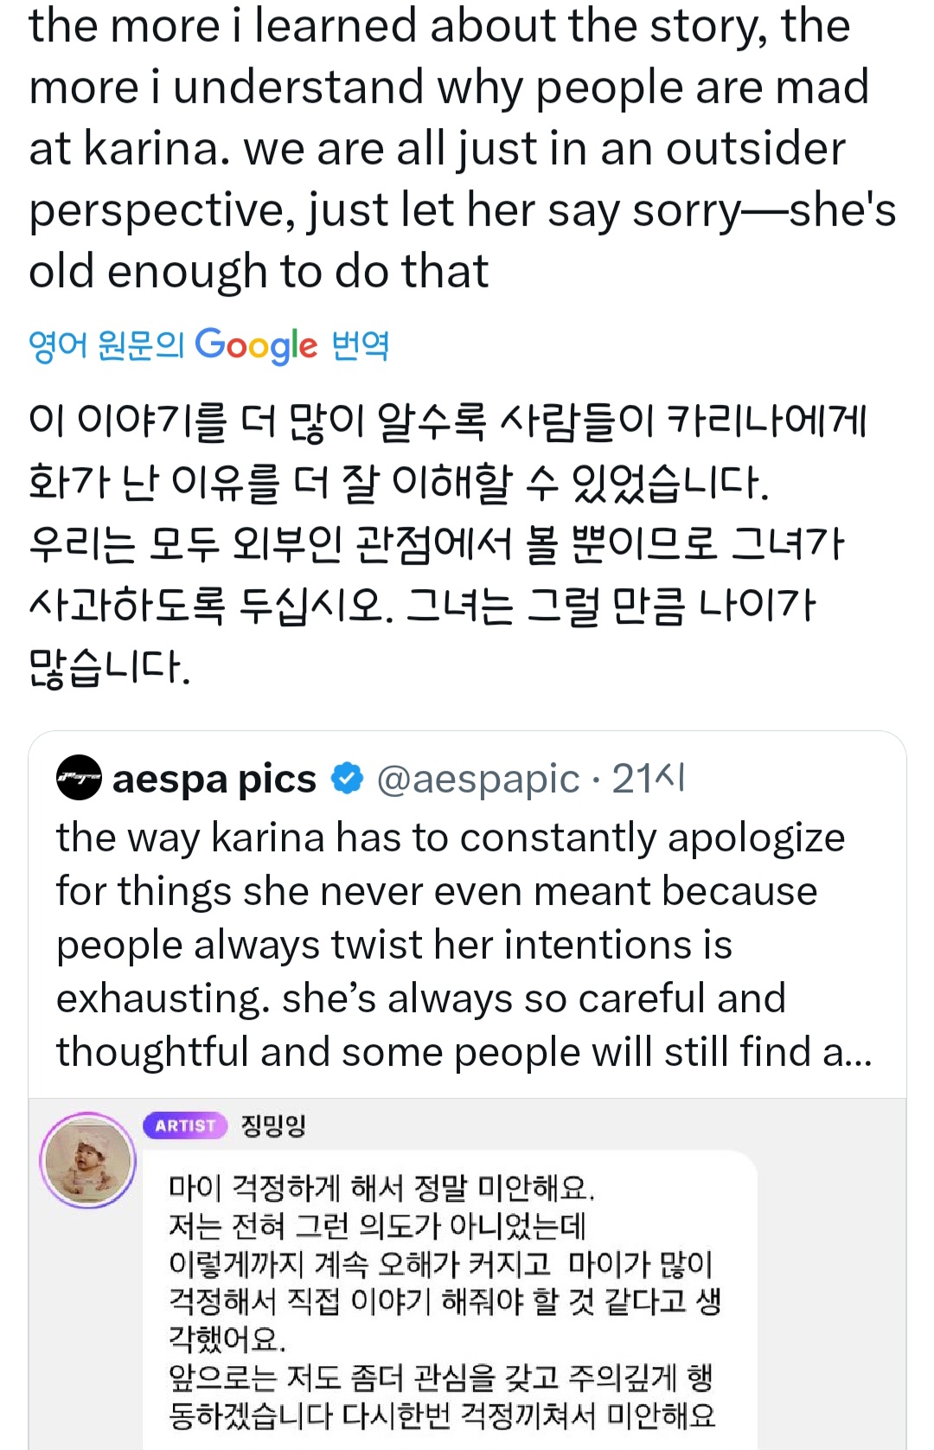Viewport: 934px width, 1450px height.
Task: Tap the Google logo in translation label
Action: coord(256,345)
